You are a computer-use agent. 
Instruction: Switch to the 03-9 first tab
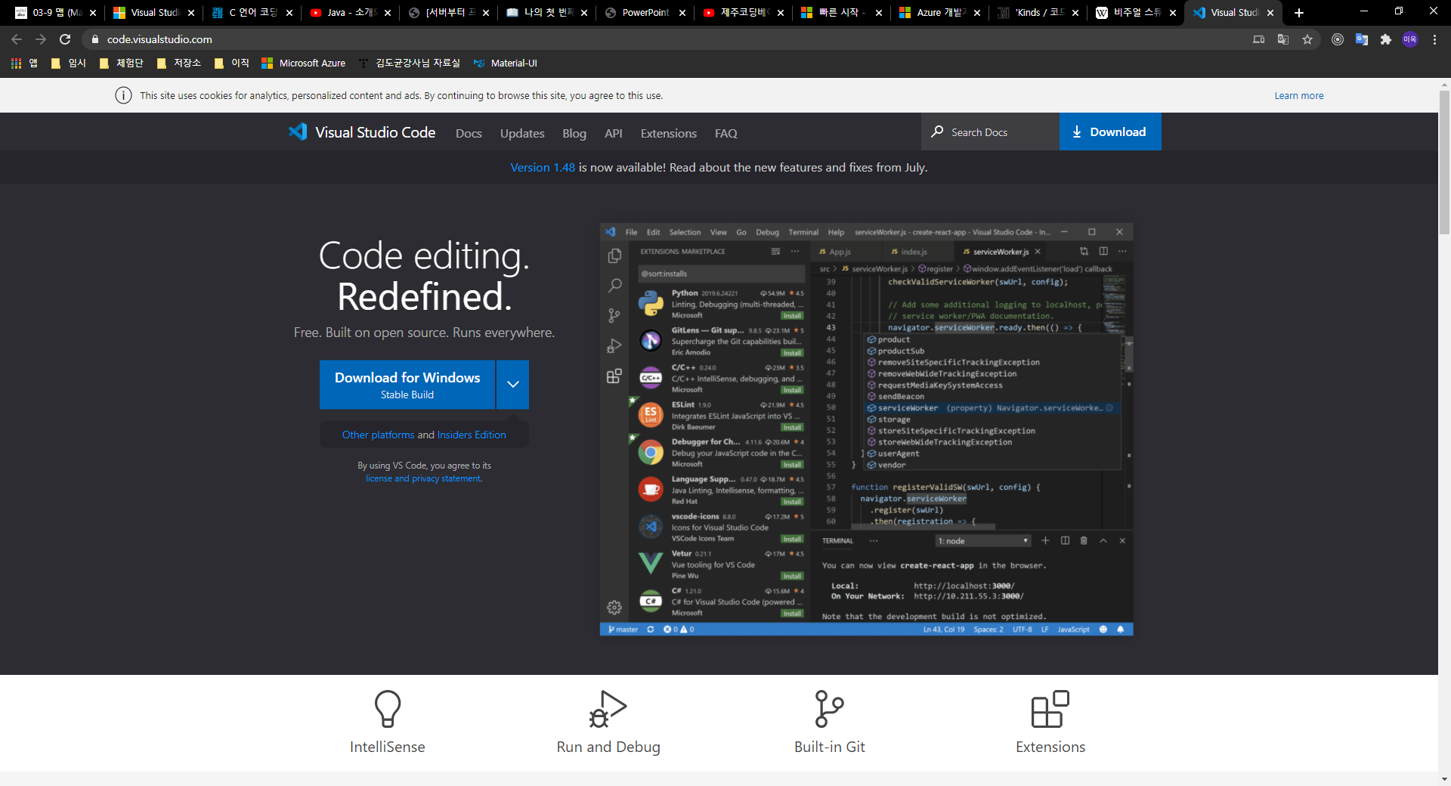tap(57, 13)
